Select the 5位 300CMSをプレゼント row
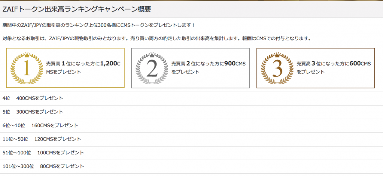The image size is (383, 176). point(191,112)
